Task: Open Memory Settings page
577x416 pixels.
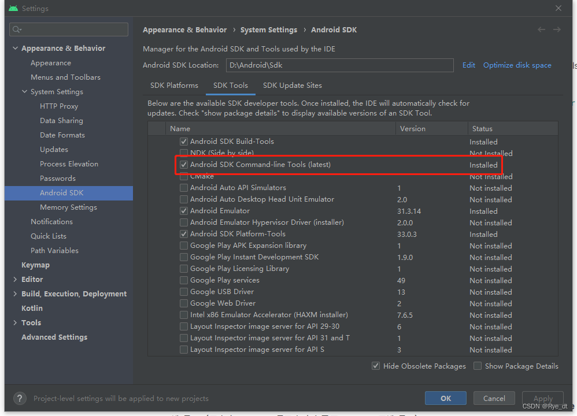Action: pyautogui.click(x=68, y=207)
